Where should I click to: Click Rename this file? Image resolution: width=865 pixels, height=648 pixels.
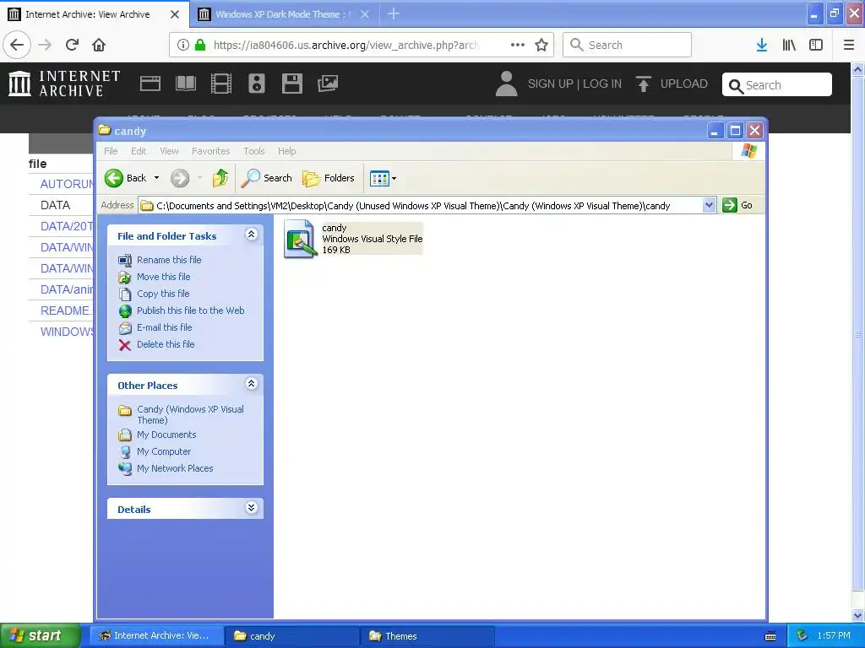click(x=169, y=260)
